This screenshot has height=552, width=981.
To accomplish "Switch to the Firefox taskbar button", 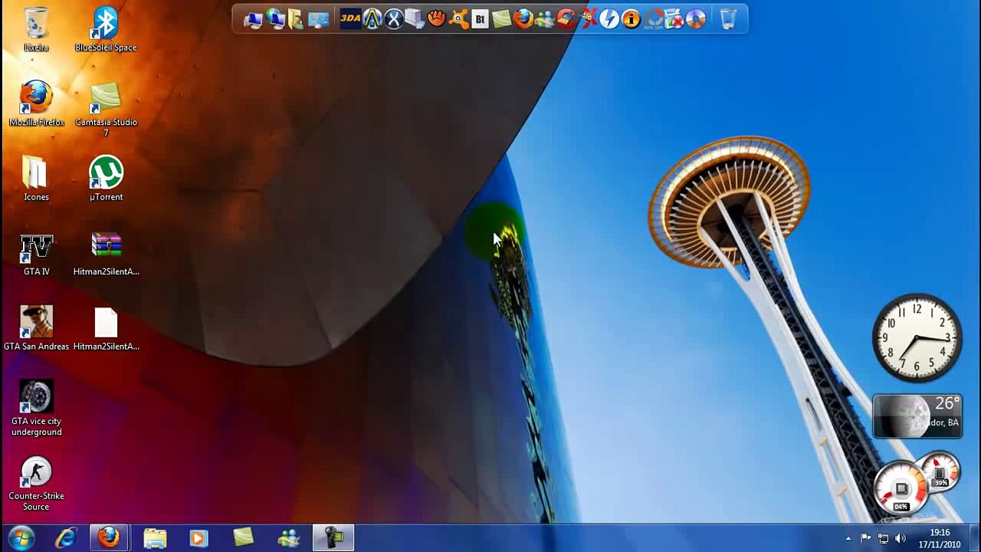I will (108, 538).
